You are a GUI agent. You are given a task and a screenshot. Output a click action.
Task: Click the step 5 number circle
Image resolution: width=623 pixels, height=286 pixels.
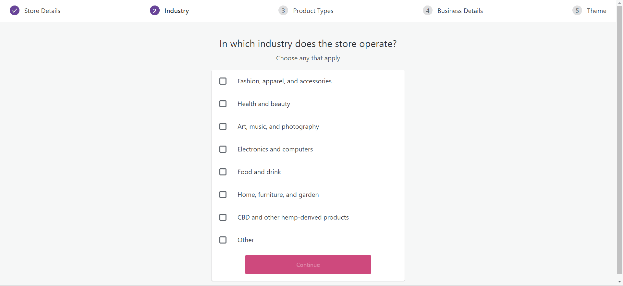coord(577,11)
